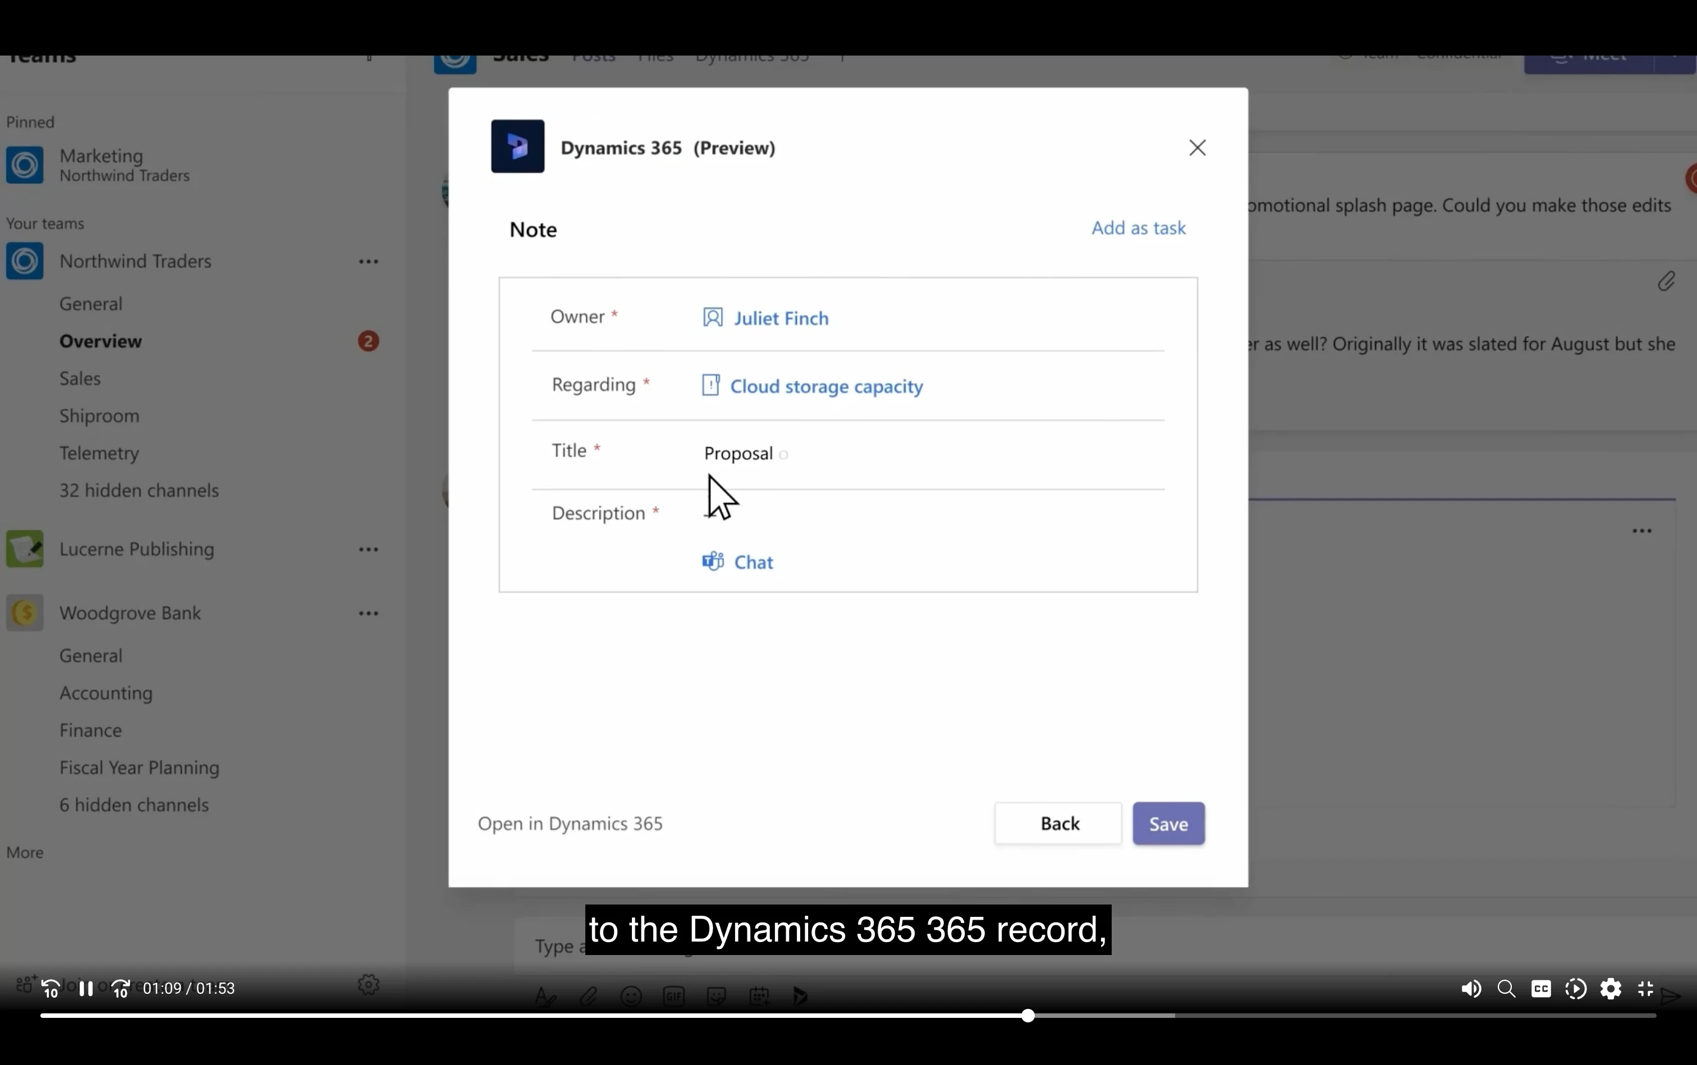The image size is (1697, 1065).
Task: Open message options ellipsis in conversation
Action: pos(1642,531)
